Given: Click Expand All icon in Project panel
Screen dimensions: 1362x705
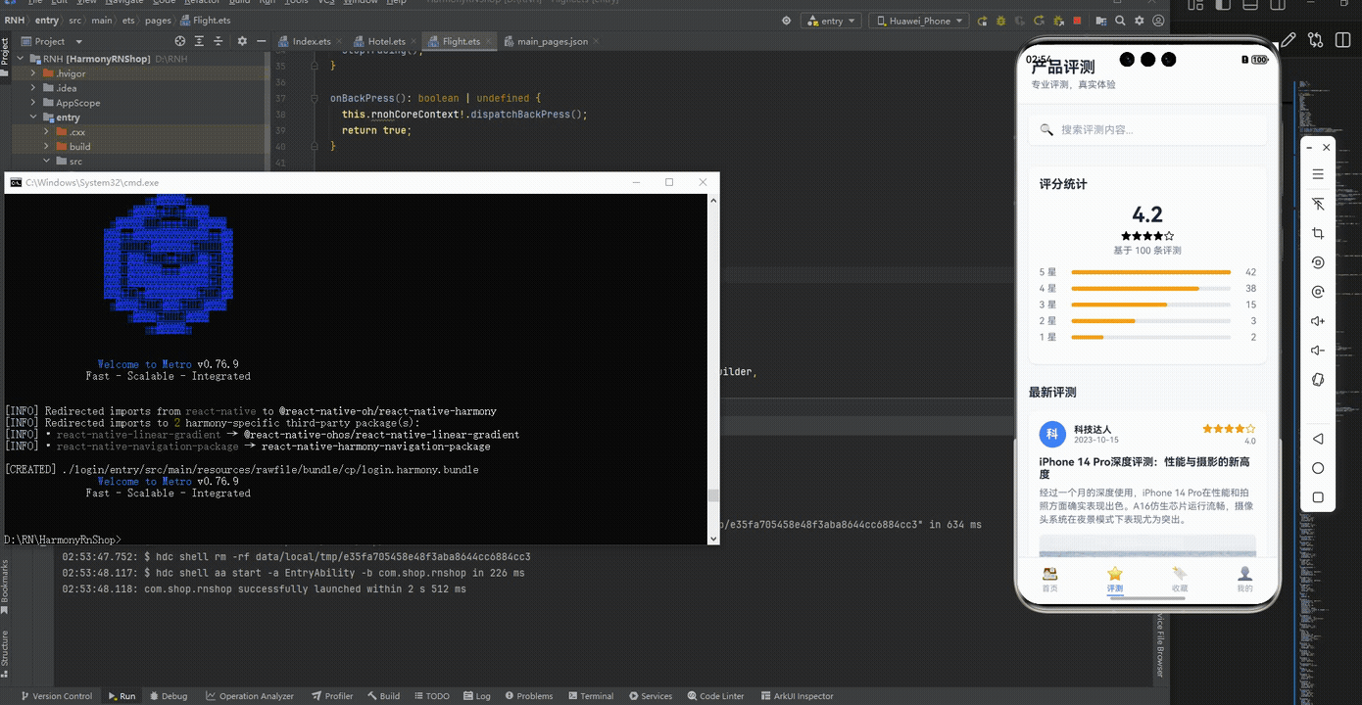Looking at the screenshot, I should point(200,41).
